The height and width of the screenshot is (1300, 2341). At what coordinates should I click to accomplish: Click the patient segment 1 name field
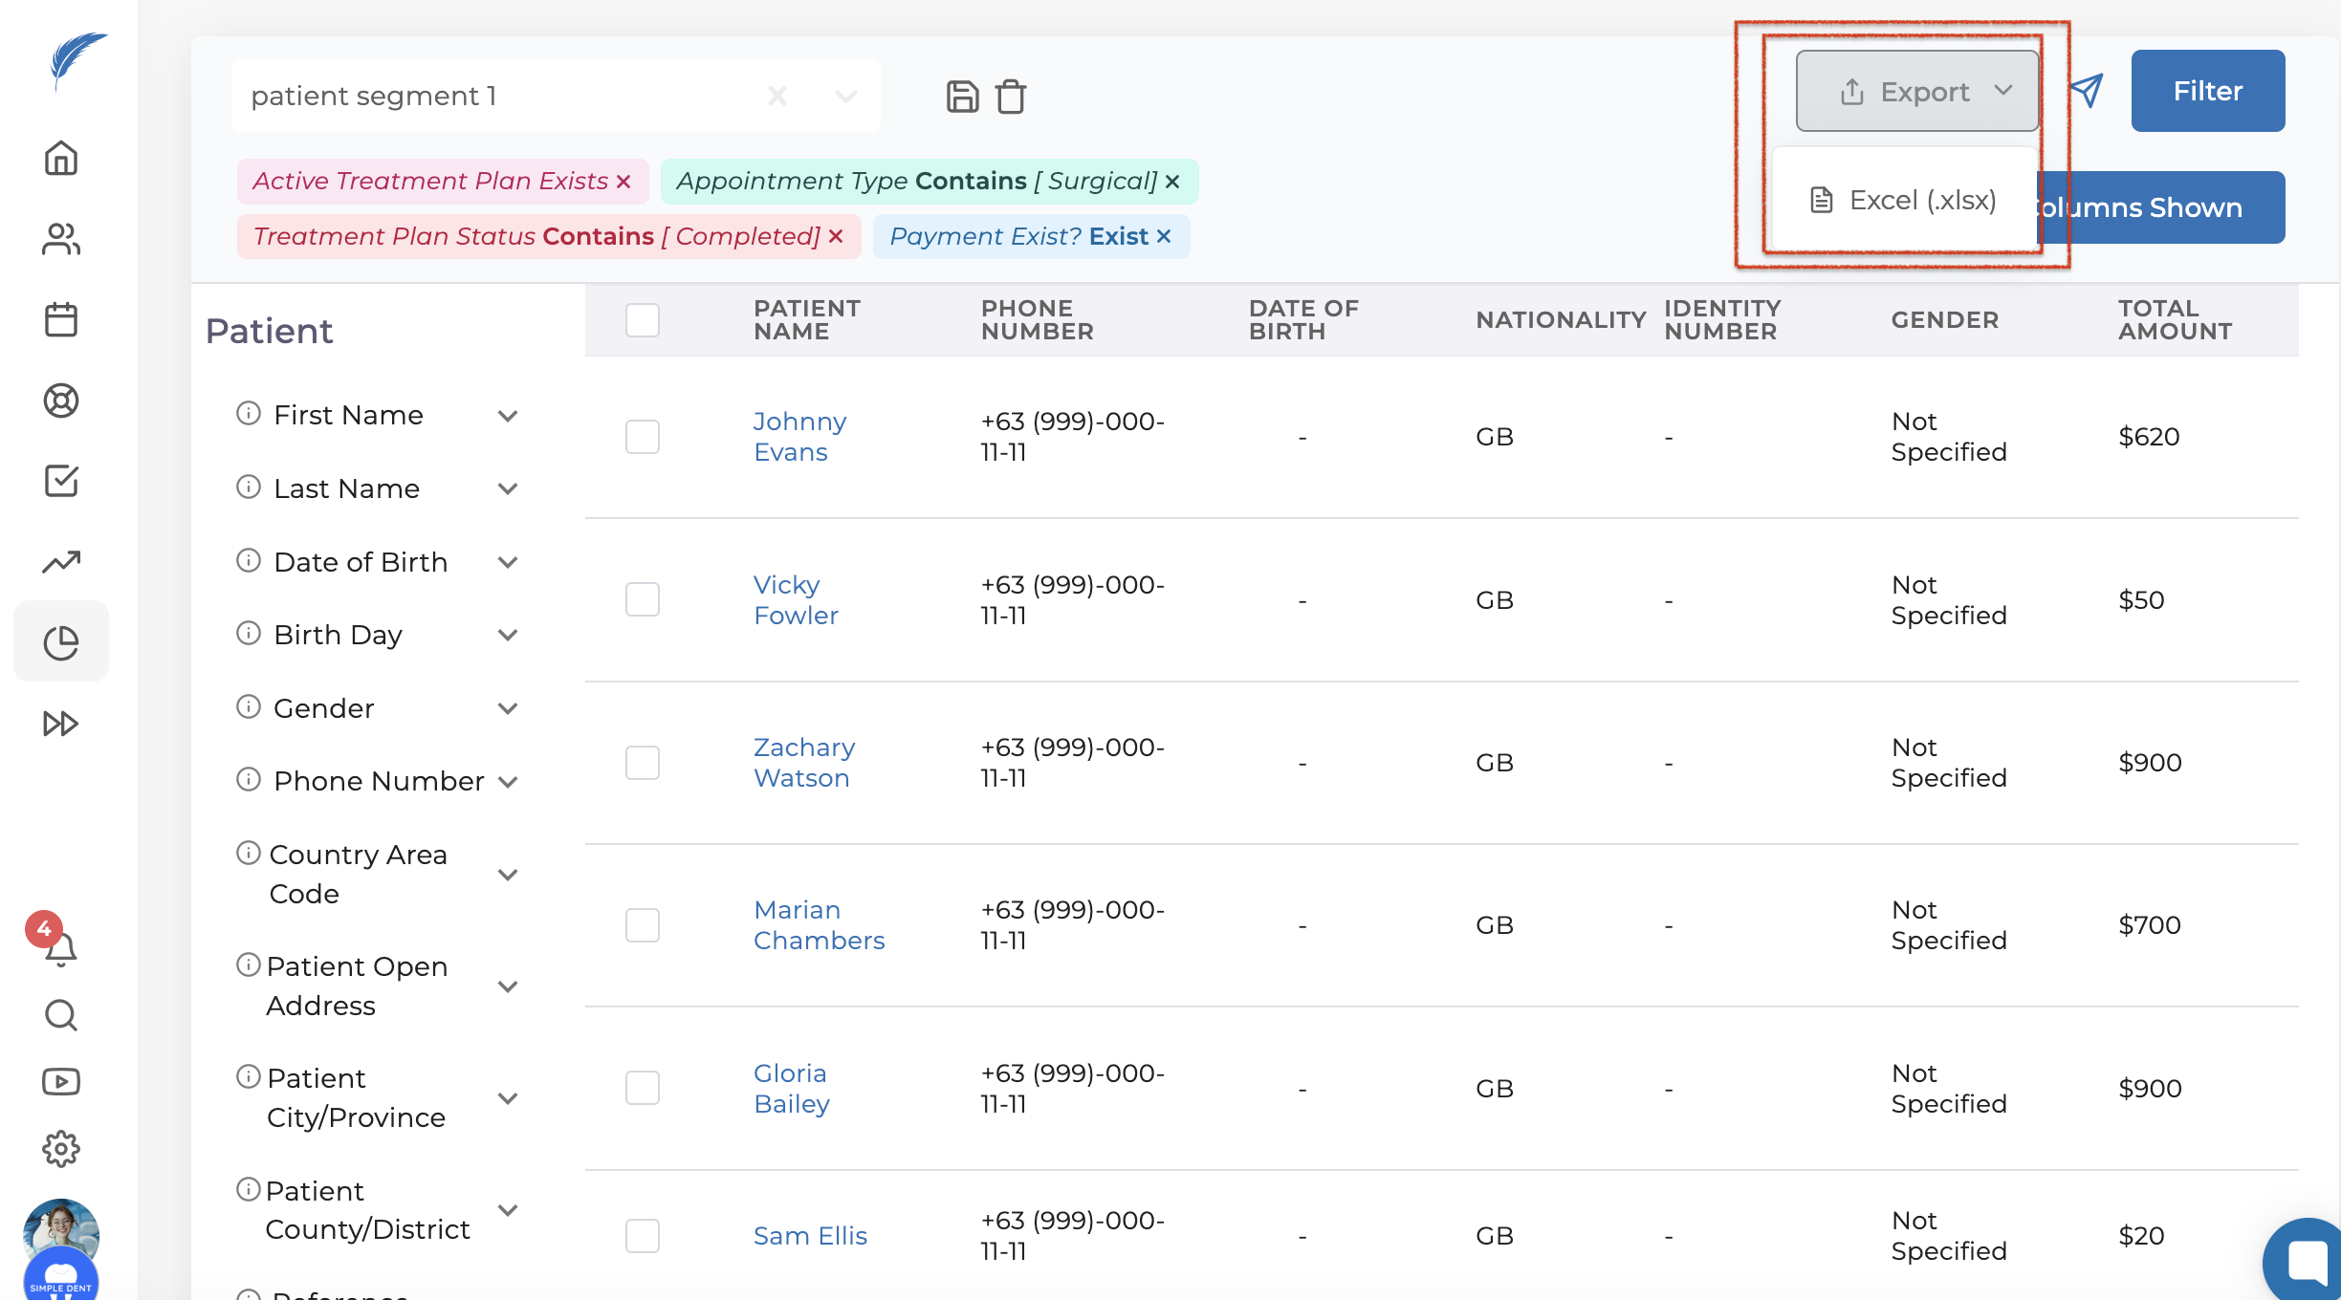click(497, 96)
